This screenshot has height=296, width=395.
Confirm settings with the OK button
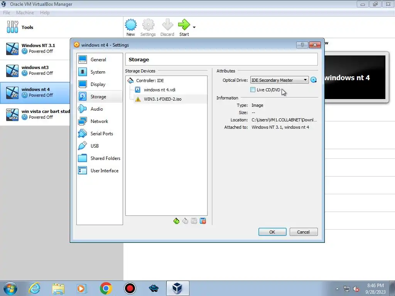272,232
